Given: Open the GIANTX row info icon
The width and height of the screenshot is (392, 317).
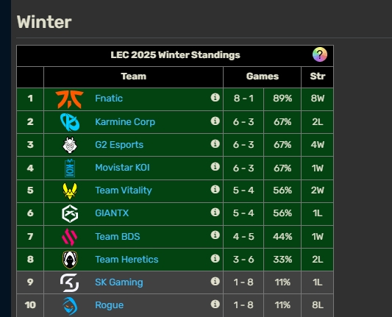Looking at the screenshot, I should [215, 212].
